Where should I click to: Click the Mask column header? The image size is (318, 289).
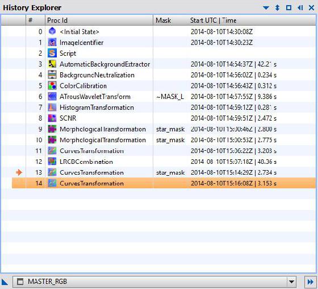click(170, 20)
